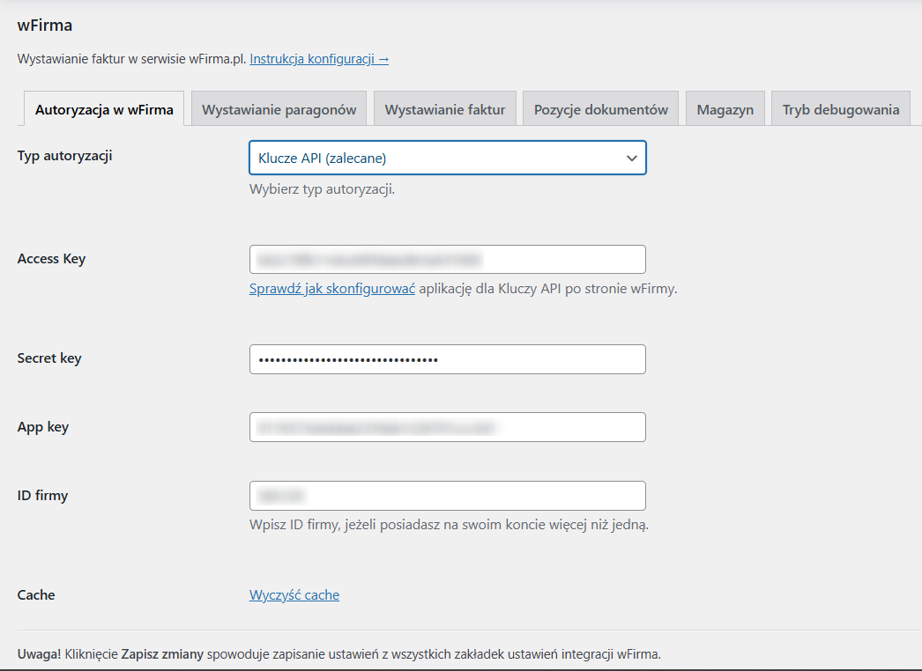Open the Pozycje dokumentów tab
This screenshot has height=671, width=922.
[600, 109]
